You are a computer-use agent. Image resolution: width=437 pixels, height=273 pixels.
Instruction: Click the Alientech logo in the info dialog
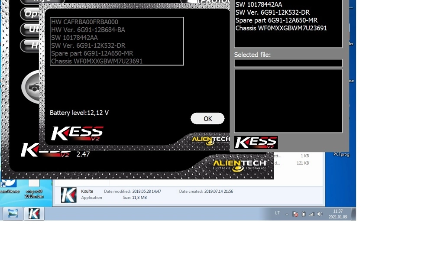pos(210,140)
